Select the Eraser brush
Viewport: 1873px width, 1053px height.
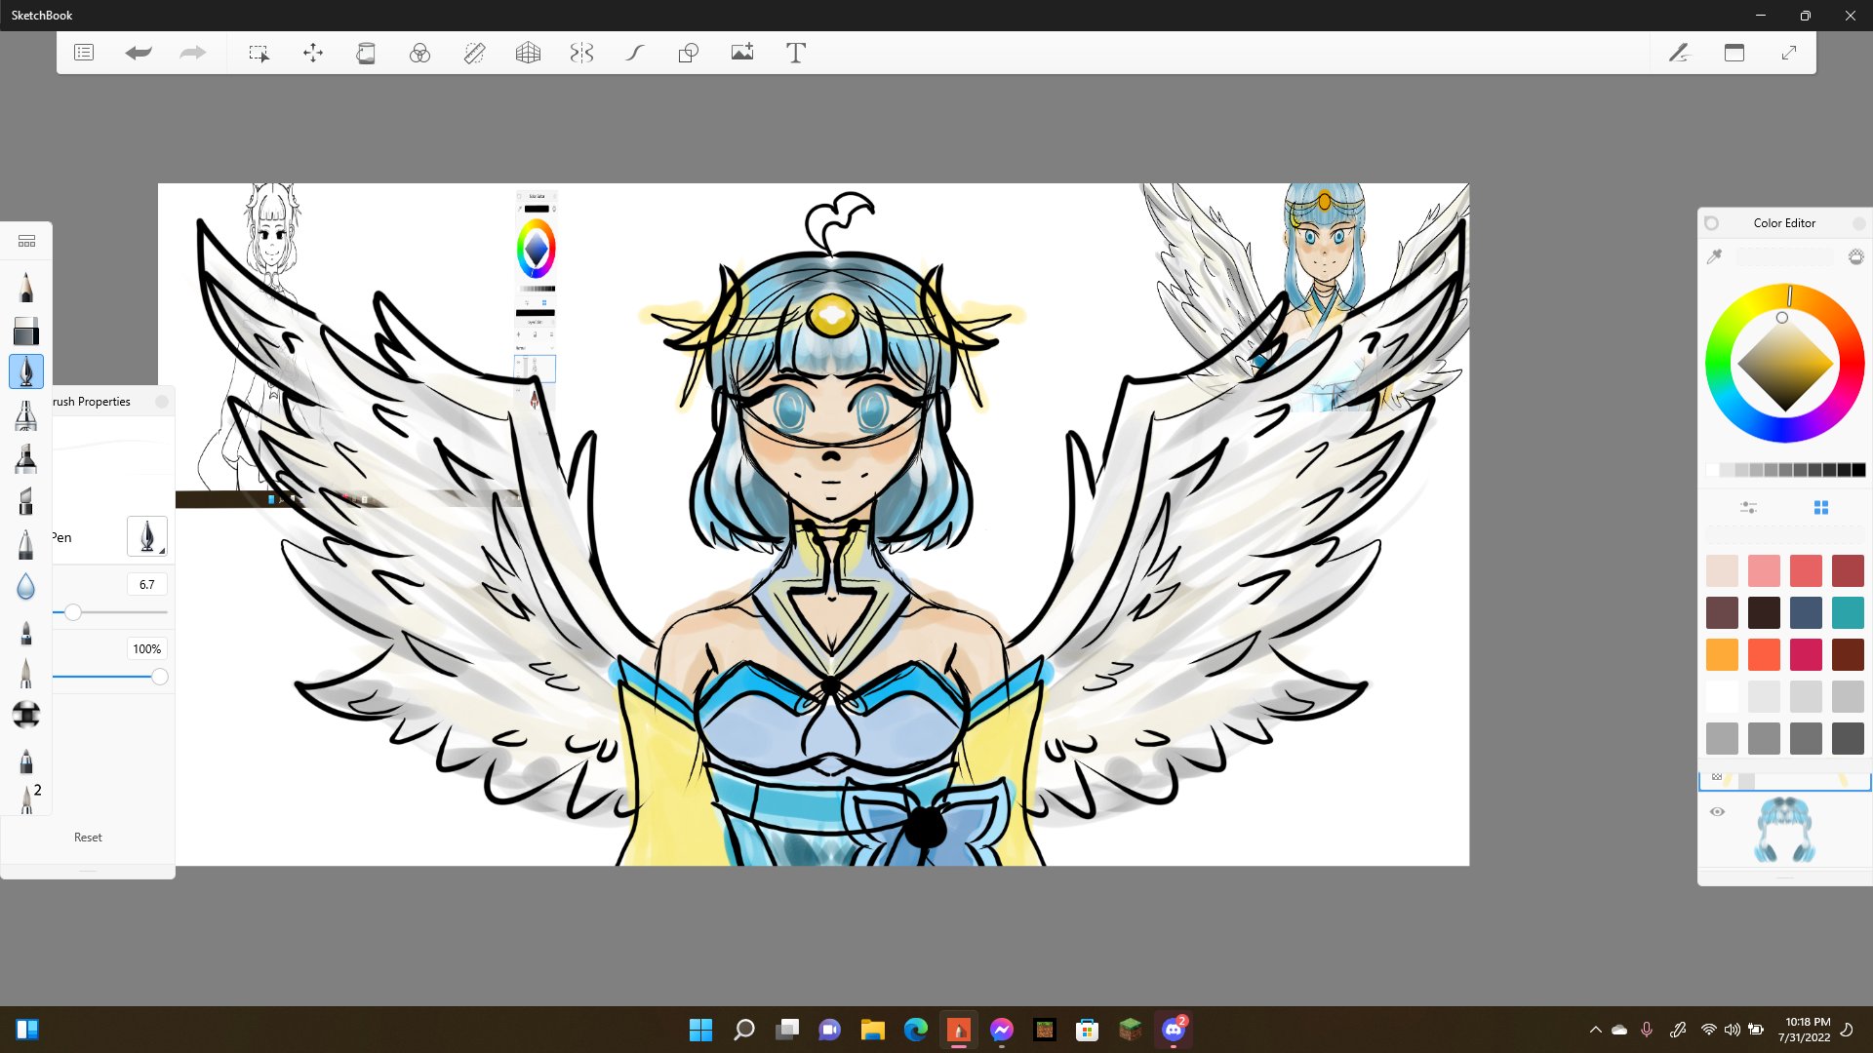point(26,331)
